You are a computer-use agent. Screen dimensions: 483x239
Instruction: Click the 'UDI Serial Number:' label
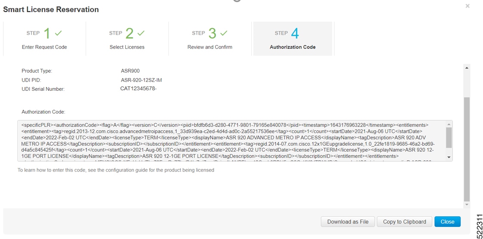click(43, 89)
